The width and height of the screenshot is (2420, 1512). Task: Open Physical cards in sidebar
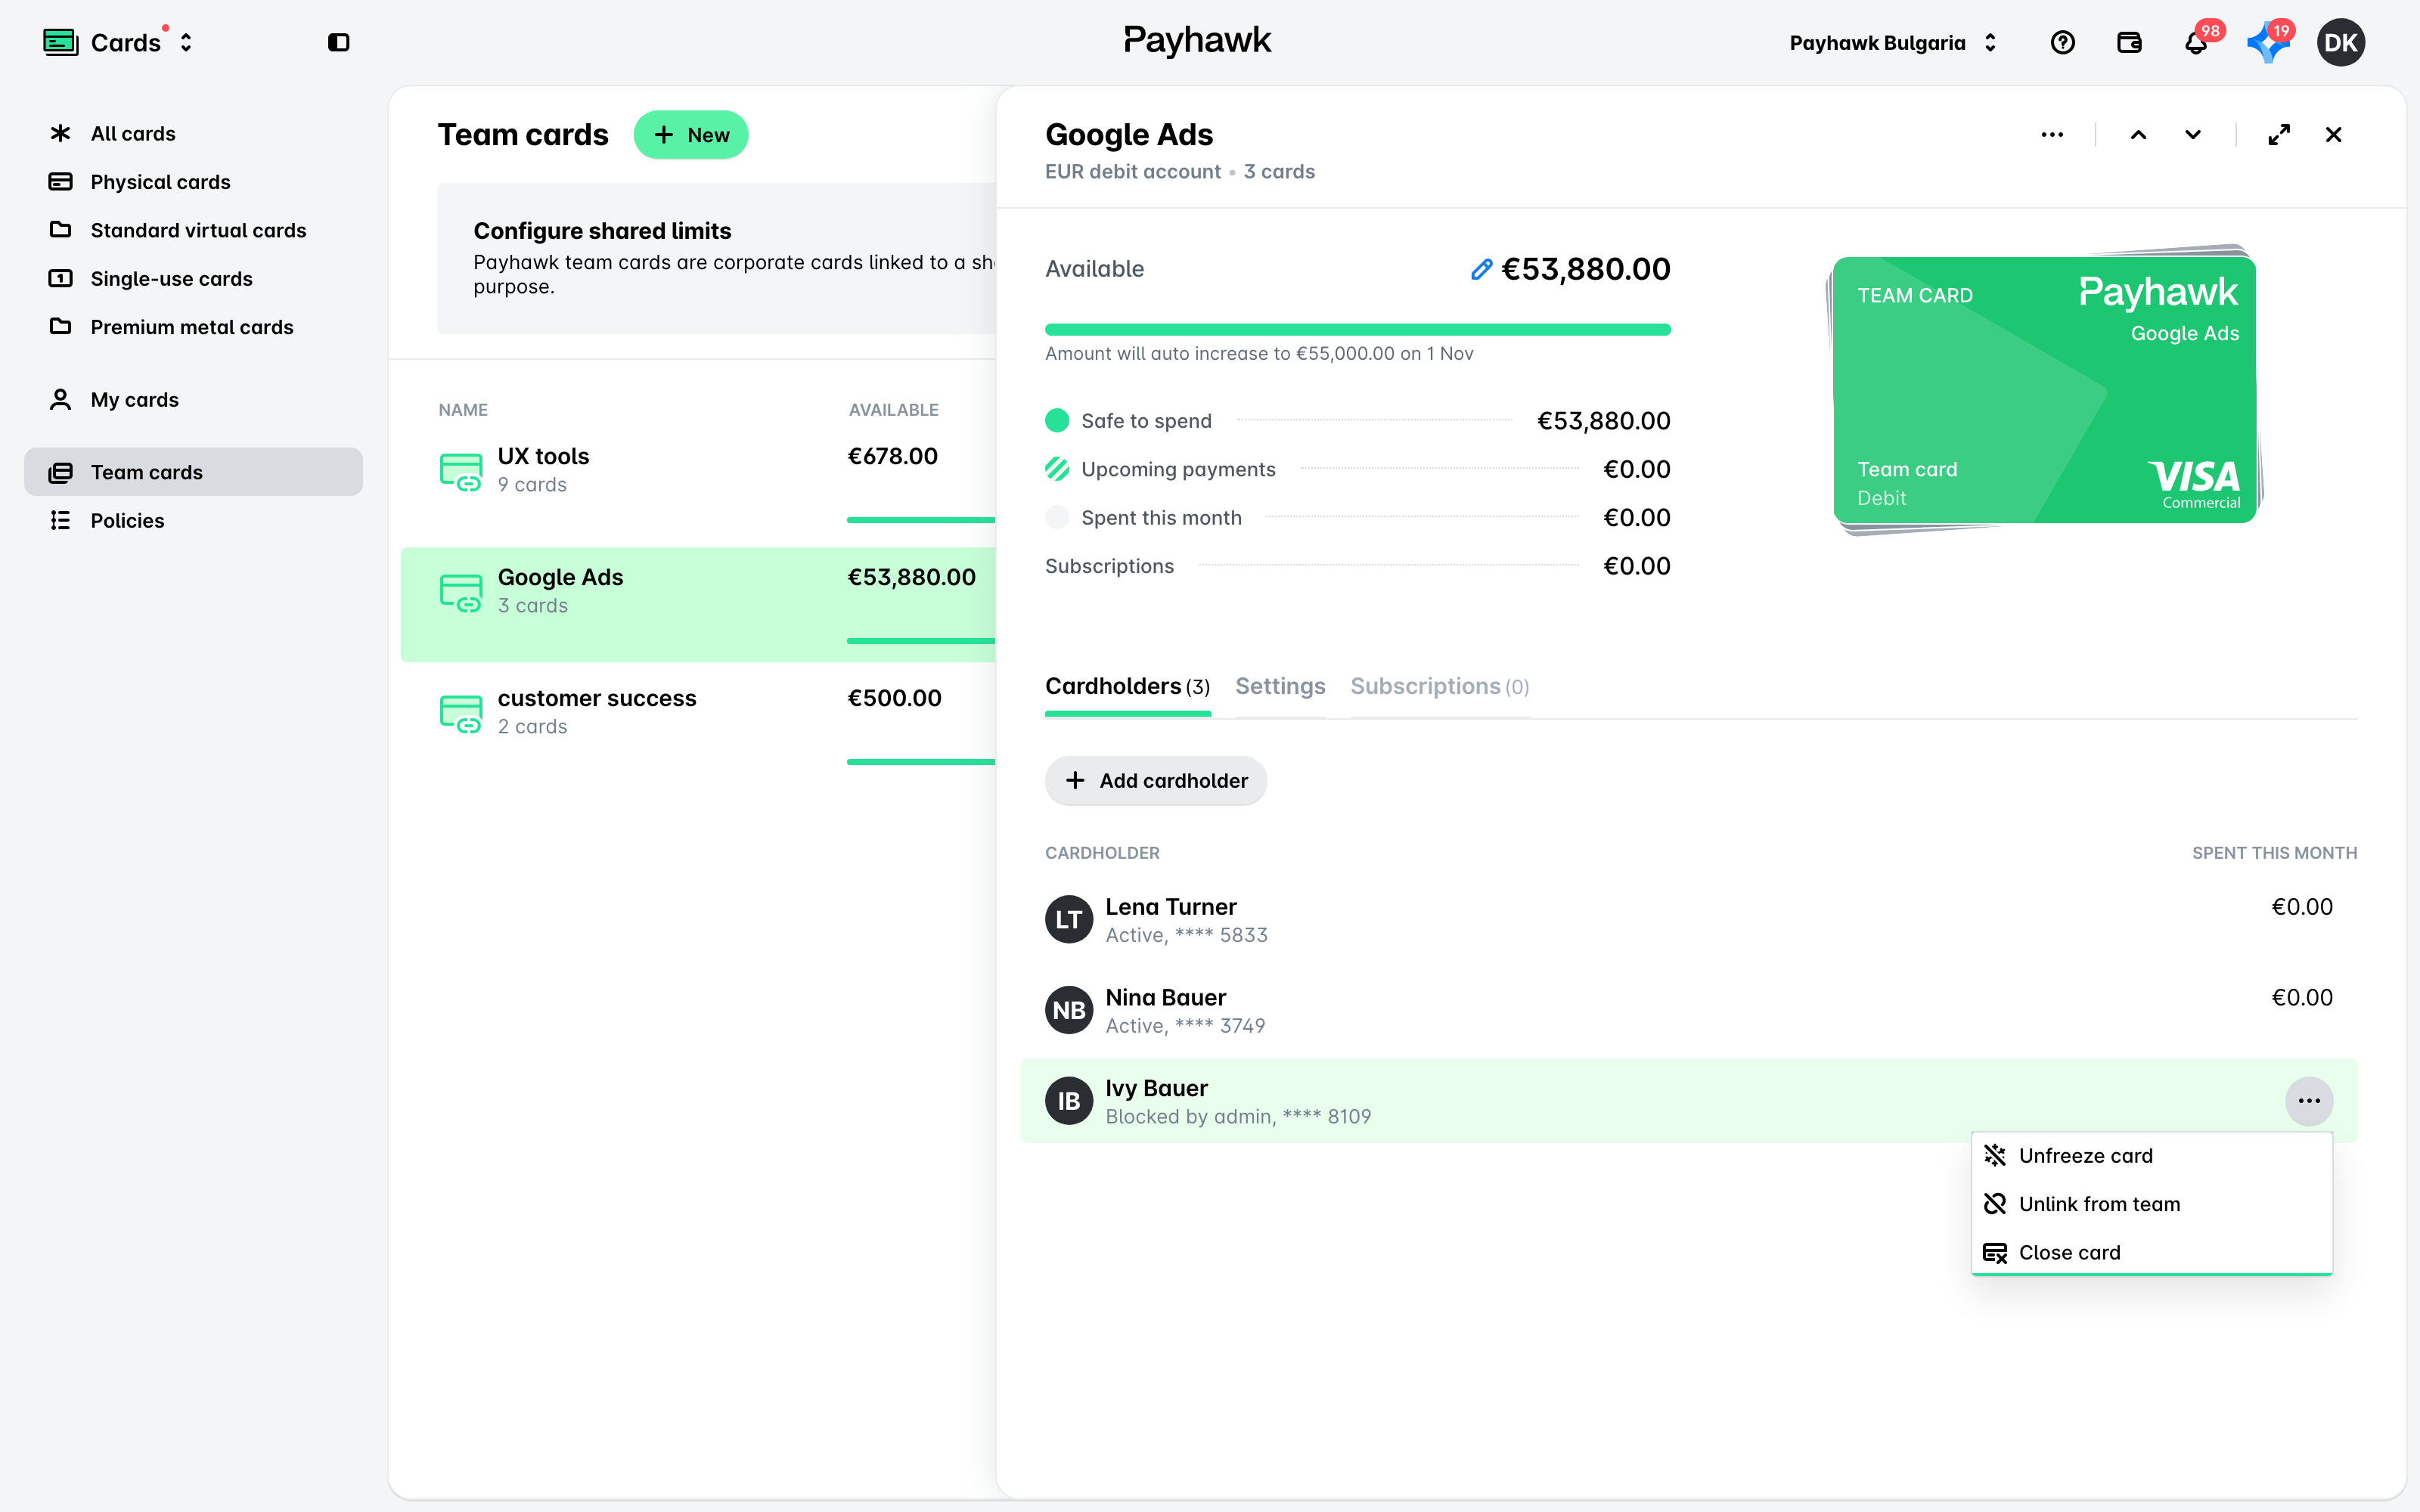coord(193,182)
